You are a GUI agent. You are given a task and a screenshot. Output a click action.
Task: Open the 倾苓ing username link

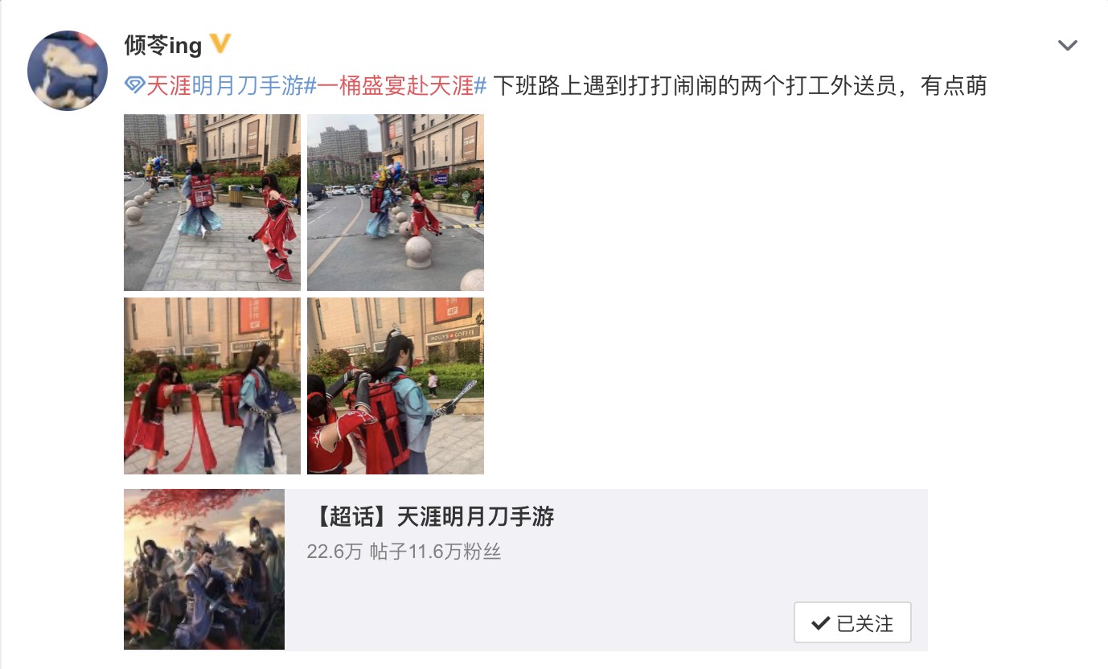coord(163,45)
